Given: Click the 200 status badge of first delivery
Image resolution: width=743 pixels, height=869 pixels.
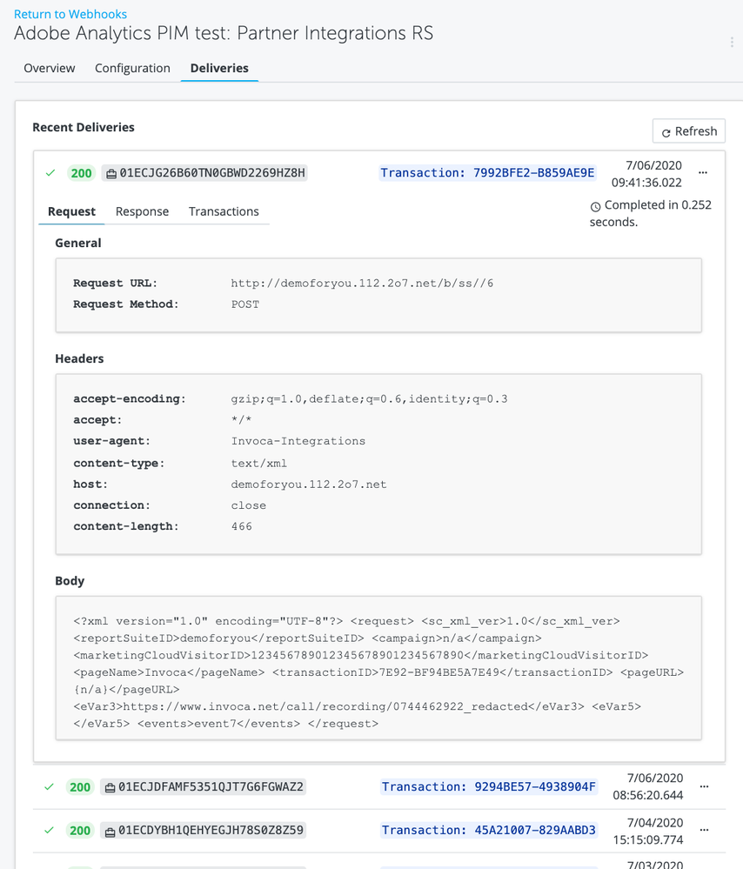Looking at the screenshot, I should coord(81,173).
